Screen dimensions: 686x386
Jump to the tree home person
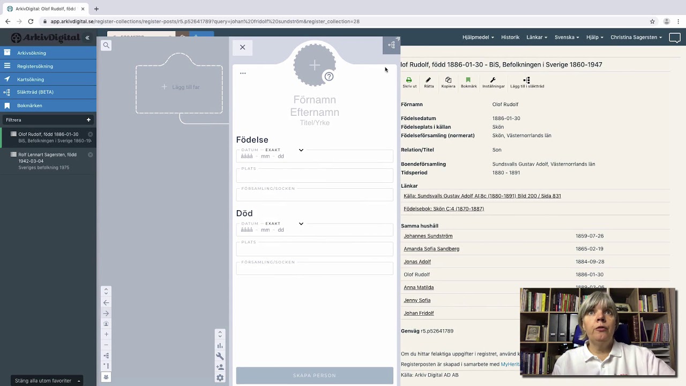point(106,324)
